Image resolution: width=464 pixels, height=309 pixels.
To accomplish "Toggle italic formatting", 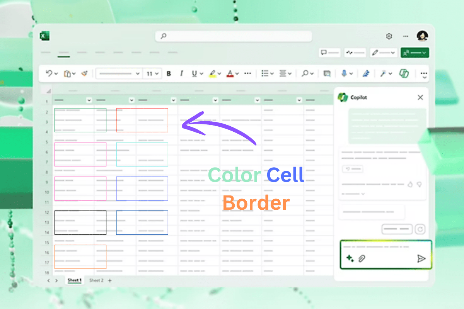I will tap(181, 73).
